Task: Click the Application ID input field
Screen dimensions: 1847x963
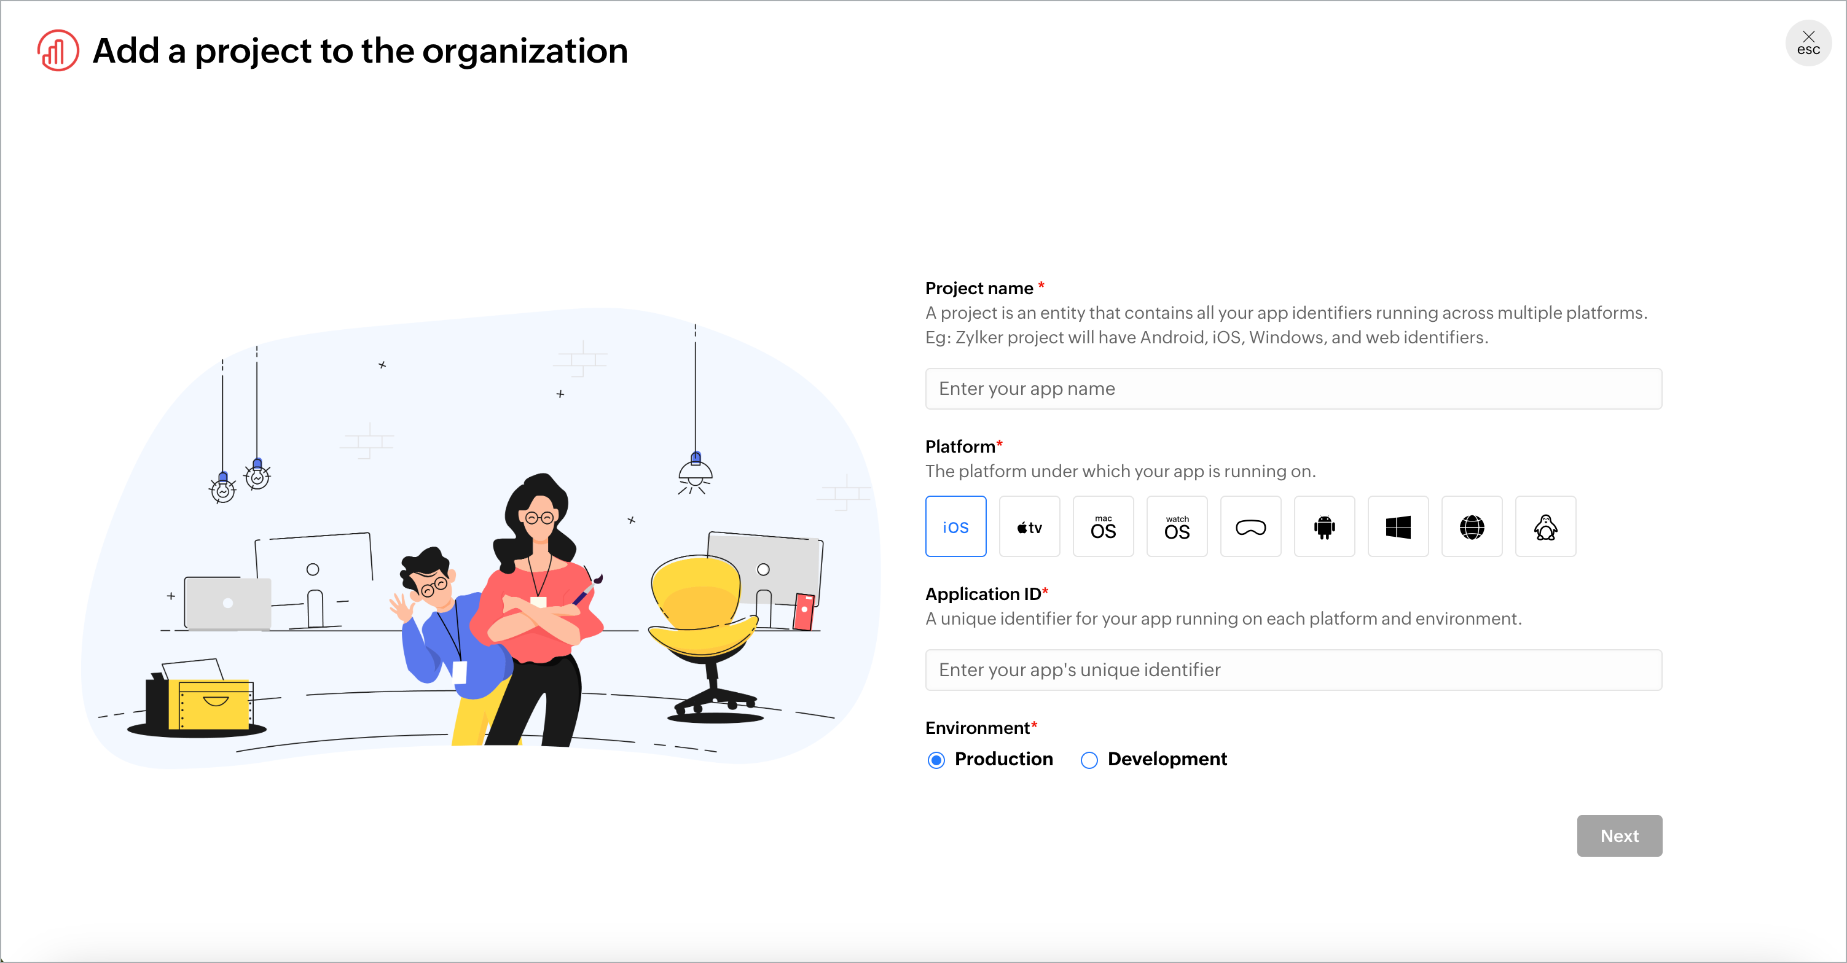Action: pos(1293,669)
